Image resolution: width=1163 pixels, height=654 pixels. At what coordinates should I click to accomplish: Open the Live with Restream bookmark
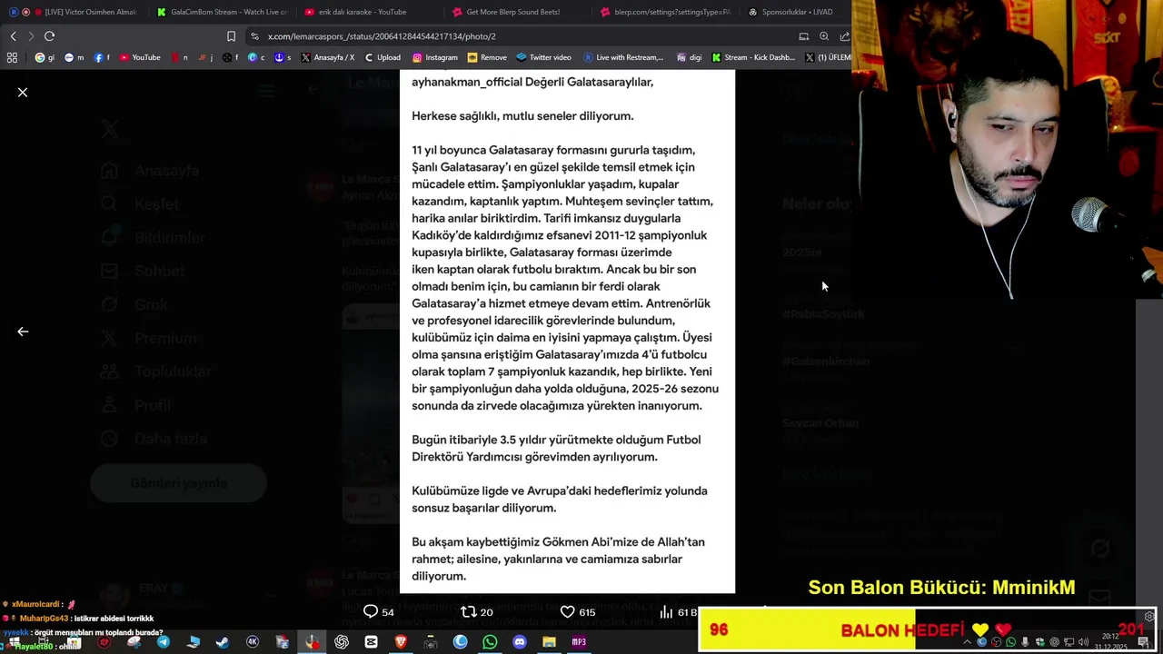pos(624,57)
